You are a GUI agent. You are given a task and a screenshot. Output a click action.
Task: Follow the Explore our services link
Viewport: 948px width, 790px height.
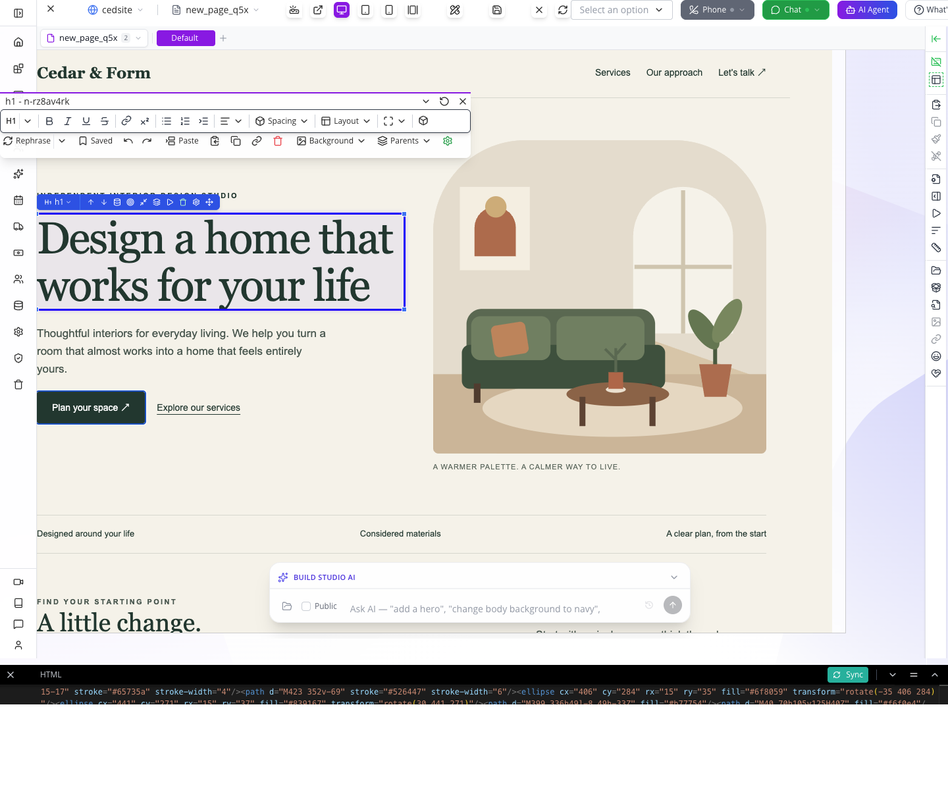[198, 408]
